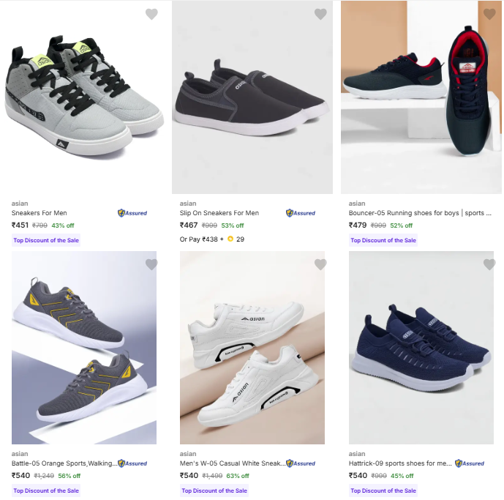Click Top Discount tag under ₹451 price

46,240
